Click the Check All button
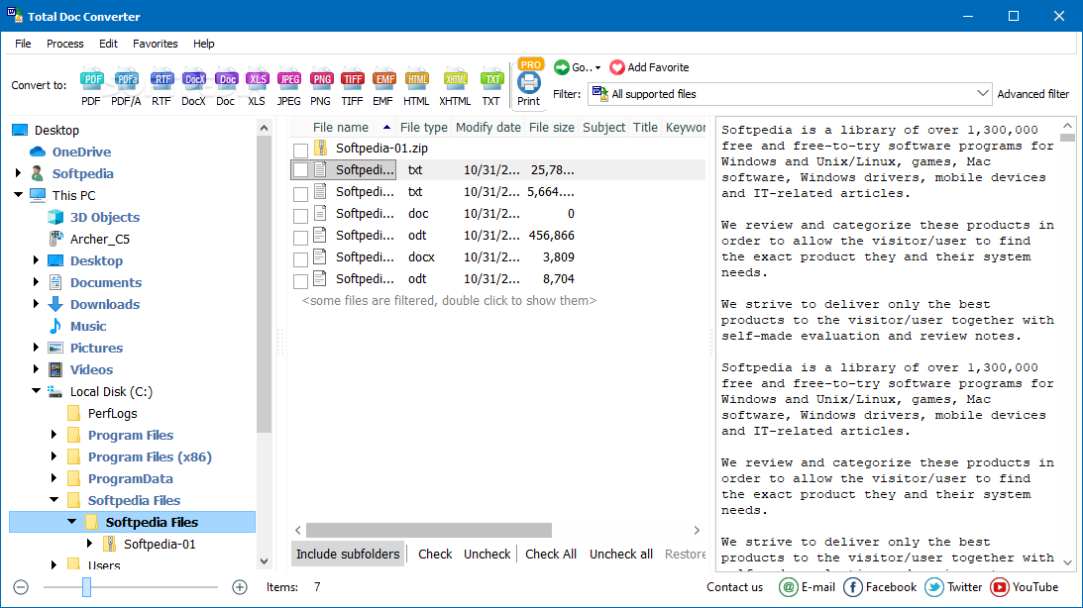Screen dimensions: 1083x608 tap(551, 555)
